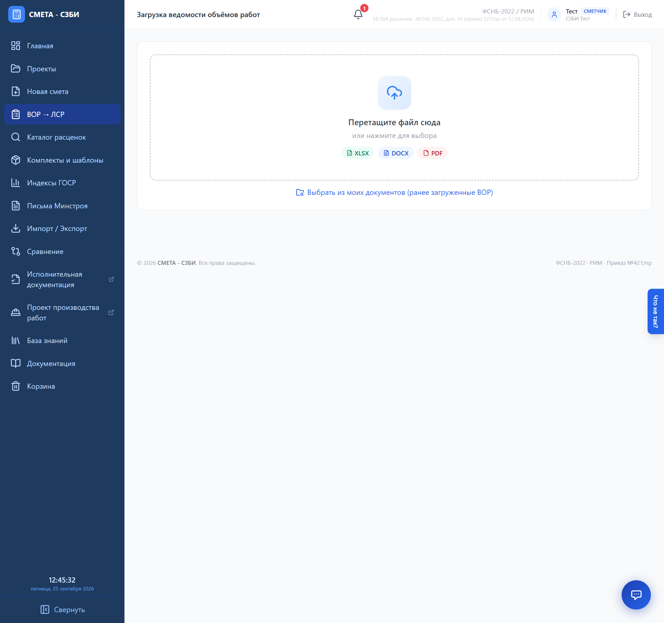Click 'Выбрать из моих документов' link
Viewport: 664px width, 623px height.
(x=394, y=193)
